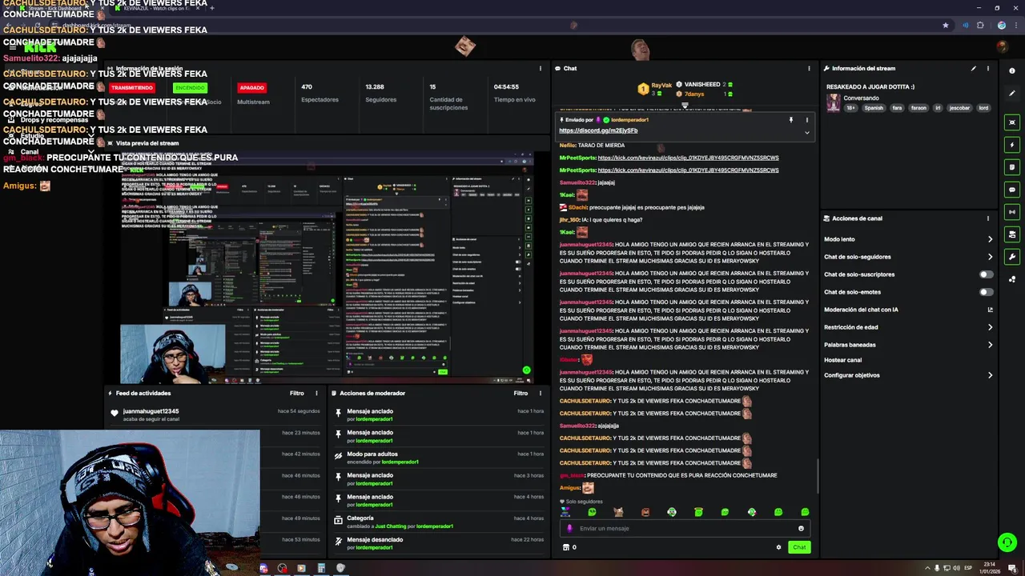
Task: Click the Spanish stream tag
Action: point(874,108)
